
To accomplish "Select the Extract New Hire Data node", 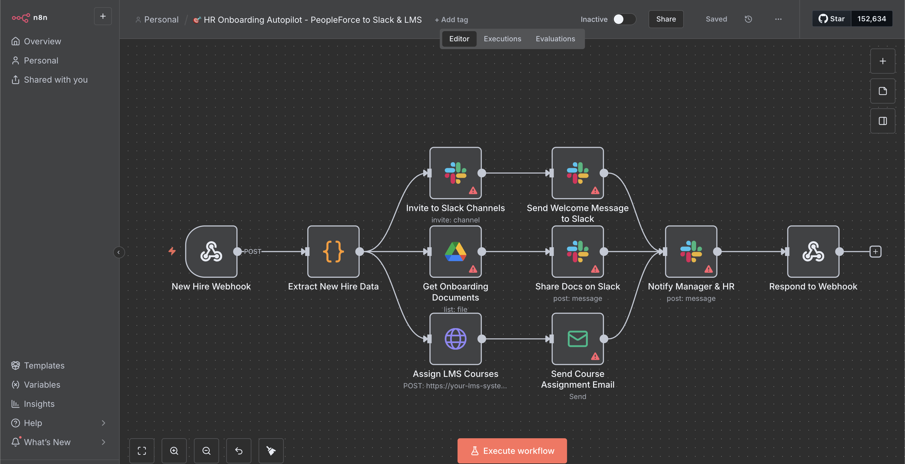I will [333, 251].
